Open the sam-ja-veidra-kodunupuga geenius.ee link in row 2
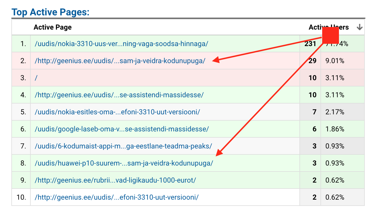The height and width of the screenshot is (215, 379). coord(120,61)
